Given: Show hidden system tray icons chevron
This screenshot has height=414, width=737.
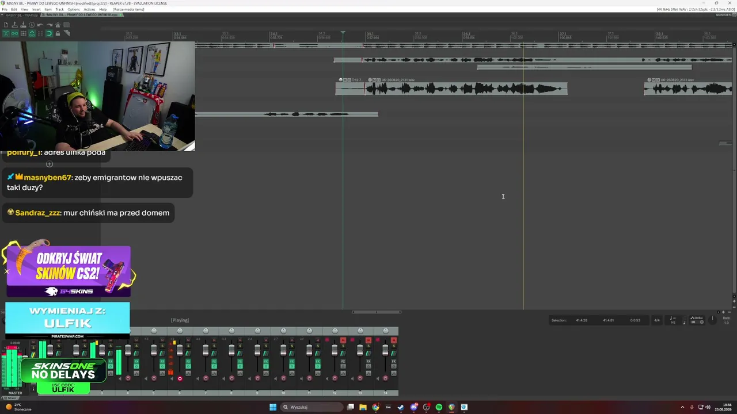Looking at the screenshot, I should 683,407.
